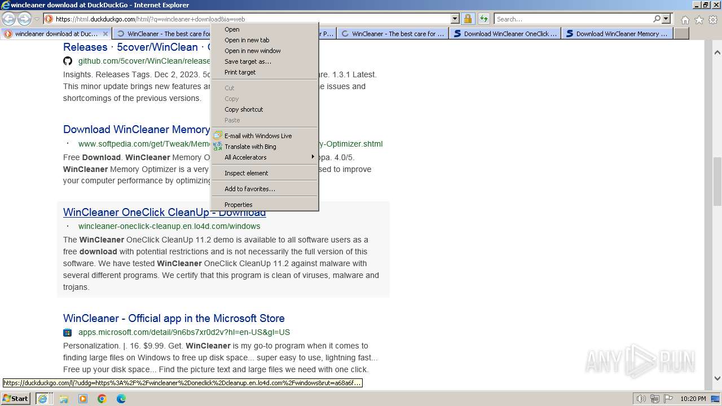Click the scroll down arrow of the page scrollbar
The height and width of the screenshot is (406, 722).
[717, 378]
